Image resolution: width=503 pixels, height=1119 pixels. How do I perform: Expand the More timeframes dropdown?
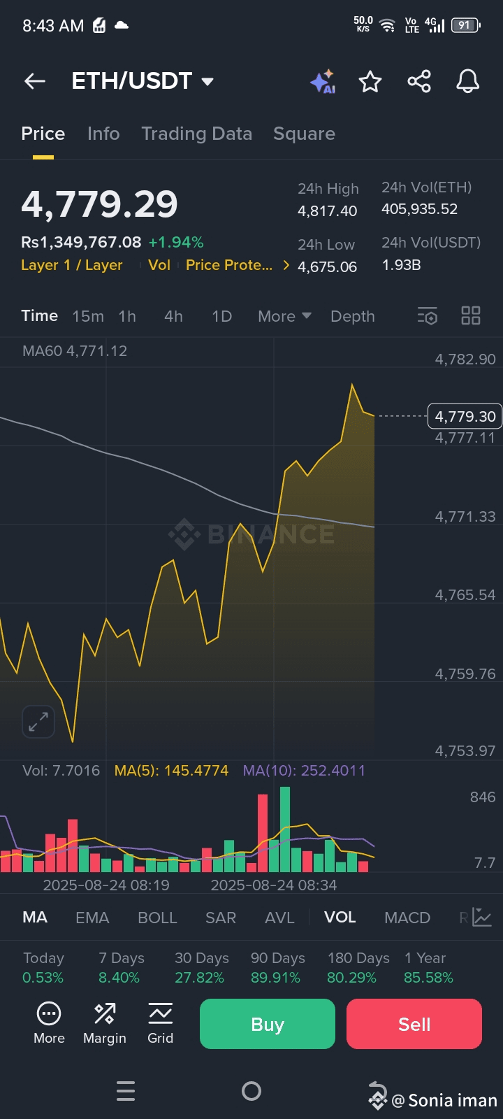coord(285,316)
